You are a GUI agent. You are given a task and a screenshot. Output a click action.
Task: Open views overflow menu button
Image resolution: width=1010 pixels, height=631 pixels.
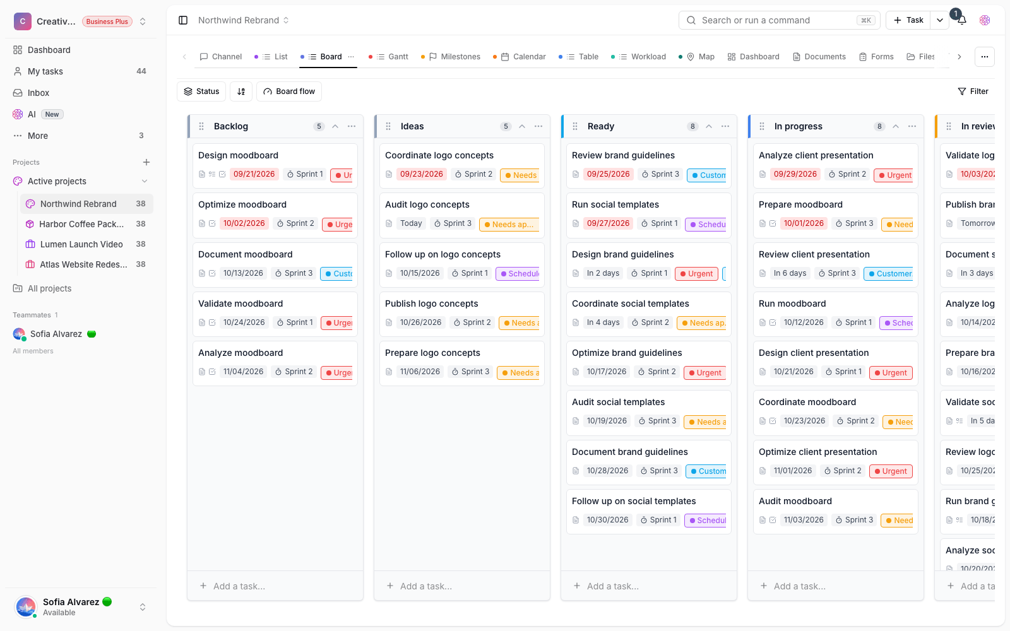pos(985,57)
